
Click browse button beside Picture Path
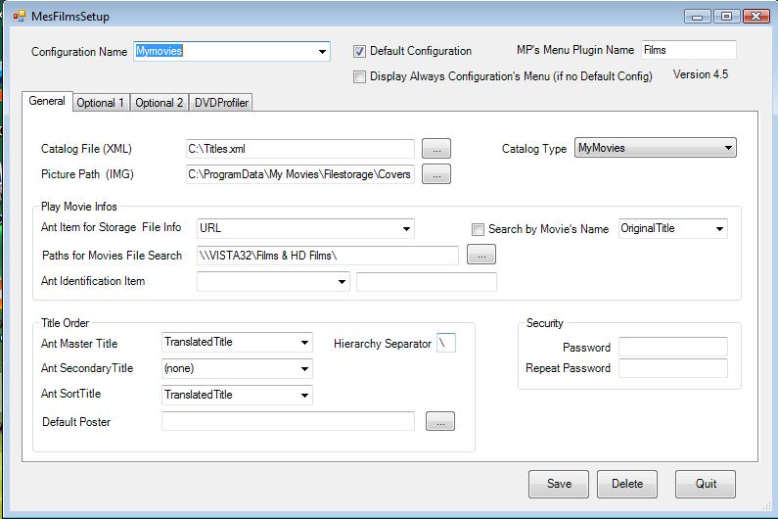(435, 174)
